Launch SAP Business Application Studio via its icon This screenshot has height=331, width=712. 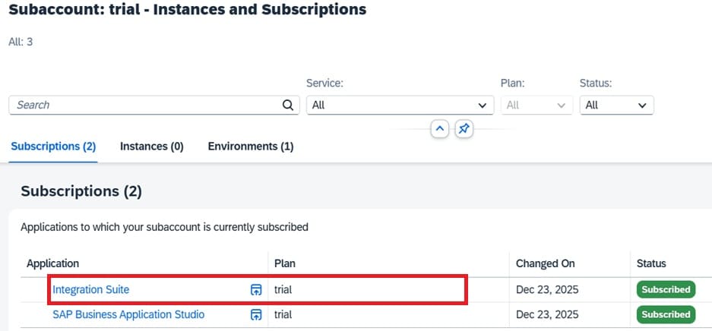[x=256, y=314]
